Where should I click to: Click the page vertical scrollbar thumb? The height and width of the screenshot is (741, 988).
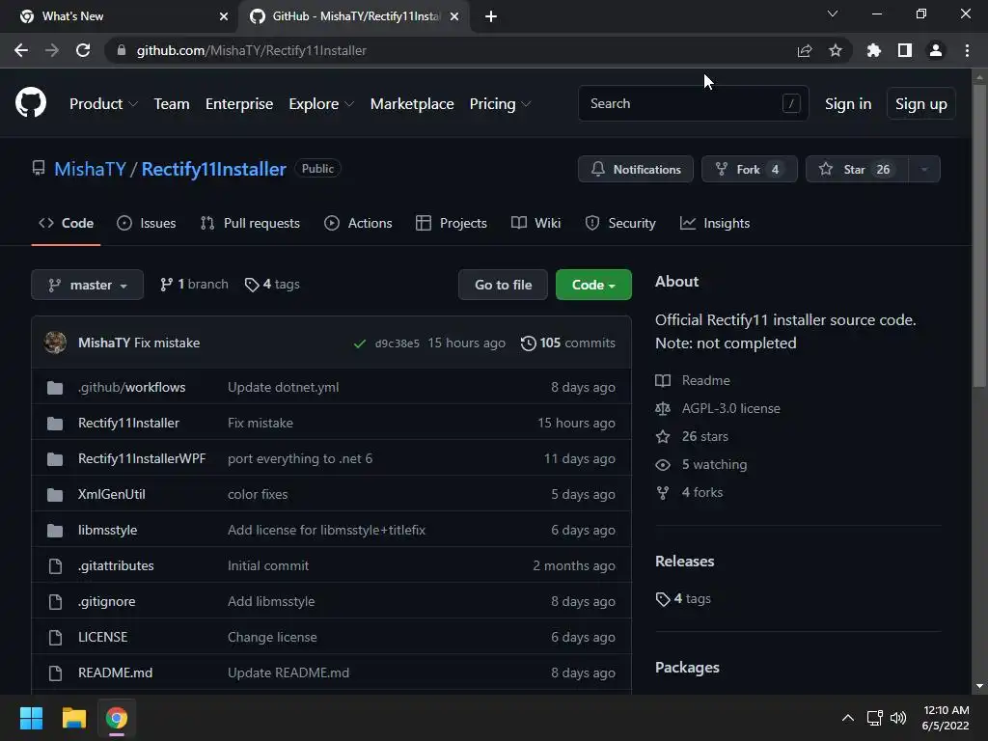(979, 236)
